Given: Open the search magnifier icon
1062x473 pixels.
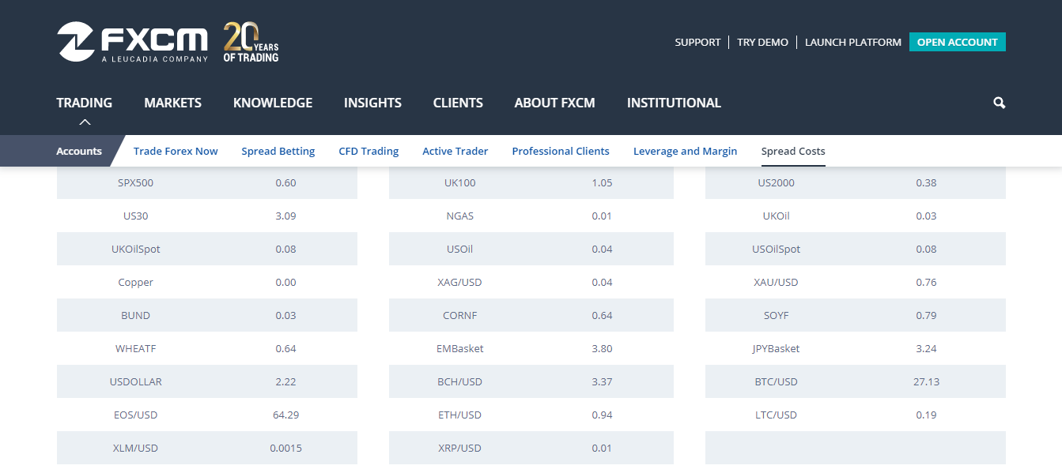Looking at the screenshot, I should 999,103.
